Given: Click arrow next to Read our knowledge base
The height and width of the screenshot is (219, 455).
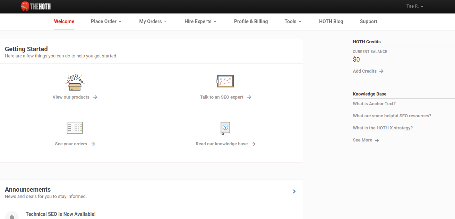Looking at the screenshot, I should pyautogui.click(x=254, y=144).
